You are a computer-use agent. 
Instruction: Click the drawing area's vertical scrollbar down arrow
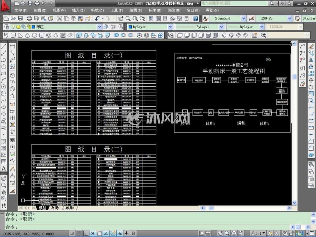tap(294, 203)
